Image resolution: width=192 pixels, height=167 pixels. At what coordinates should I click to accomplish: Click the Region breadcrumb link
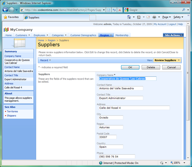tap(52, 40)
